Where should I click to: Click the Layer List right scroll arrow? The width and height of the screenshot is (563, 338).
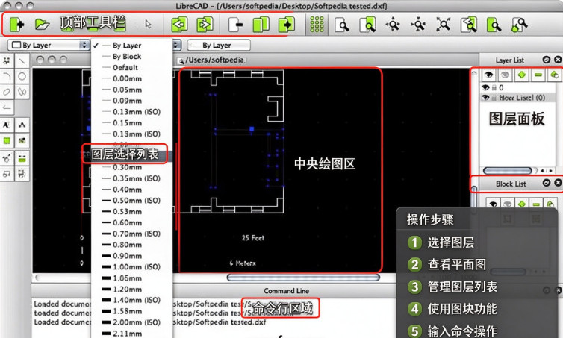[550, 171]
